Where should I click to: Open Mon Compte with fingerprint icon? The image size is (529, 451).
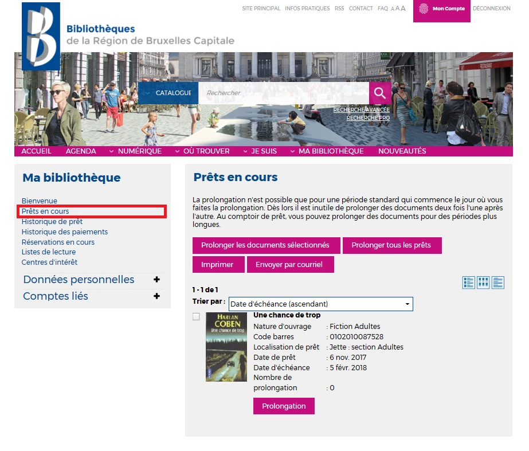[441, 9]
